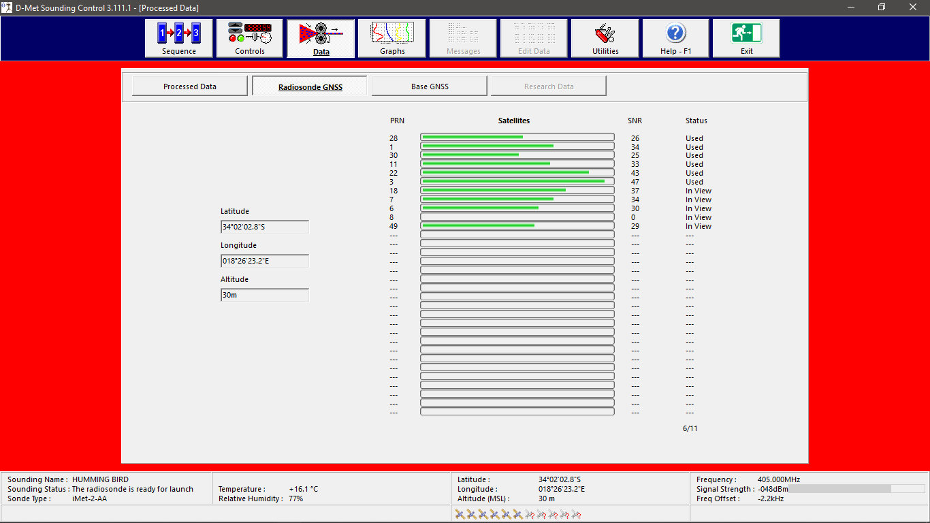Open the Graphs view icon

point(392,38)
